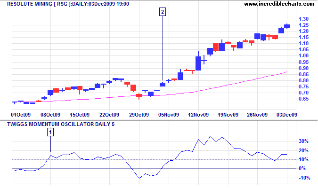Select the 1.30 price axis label
The height and width of the screenshot is (188, 318).
(303, 19)
